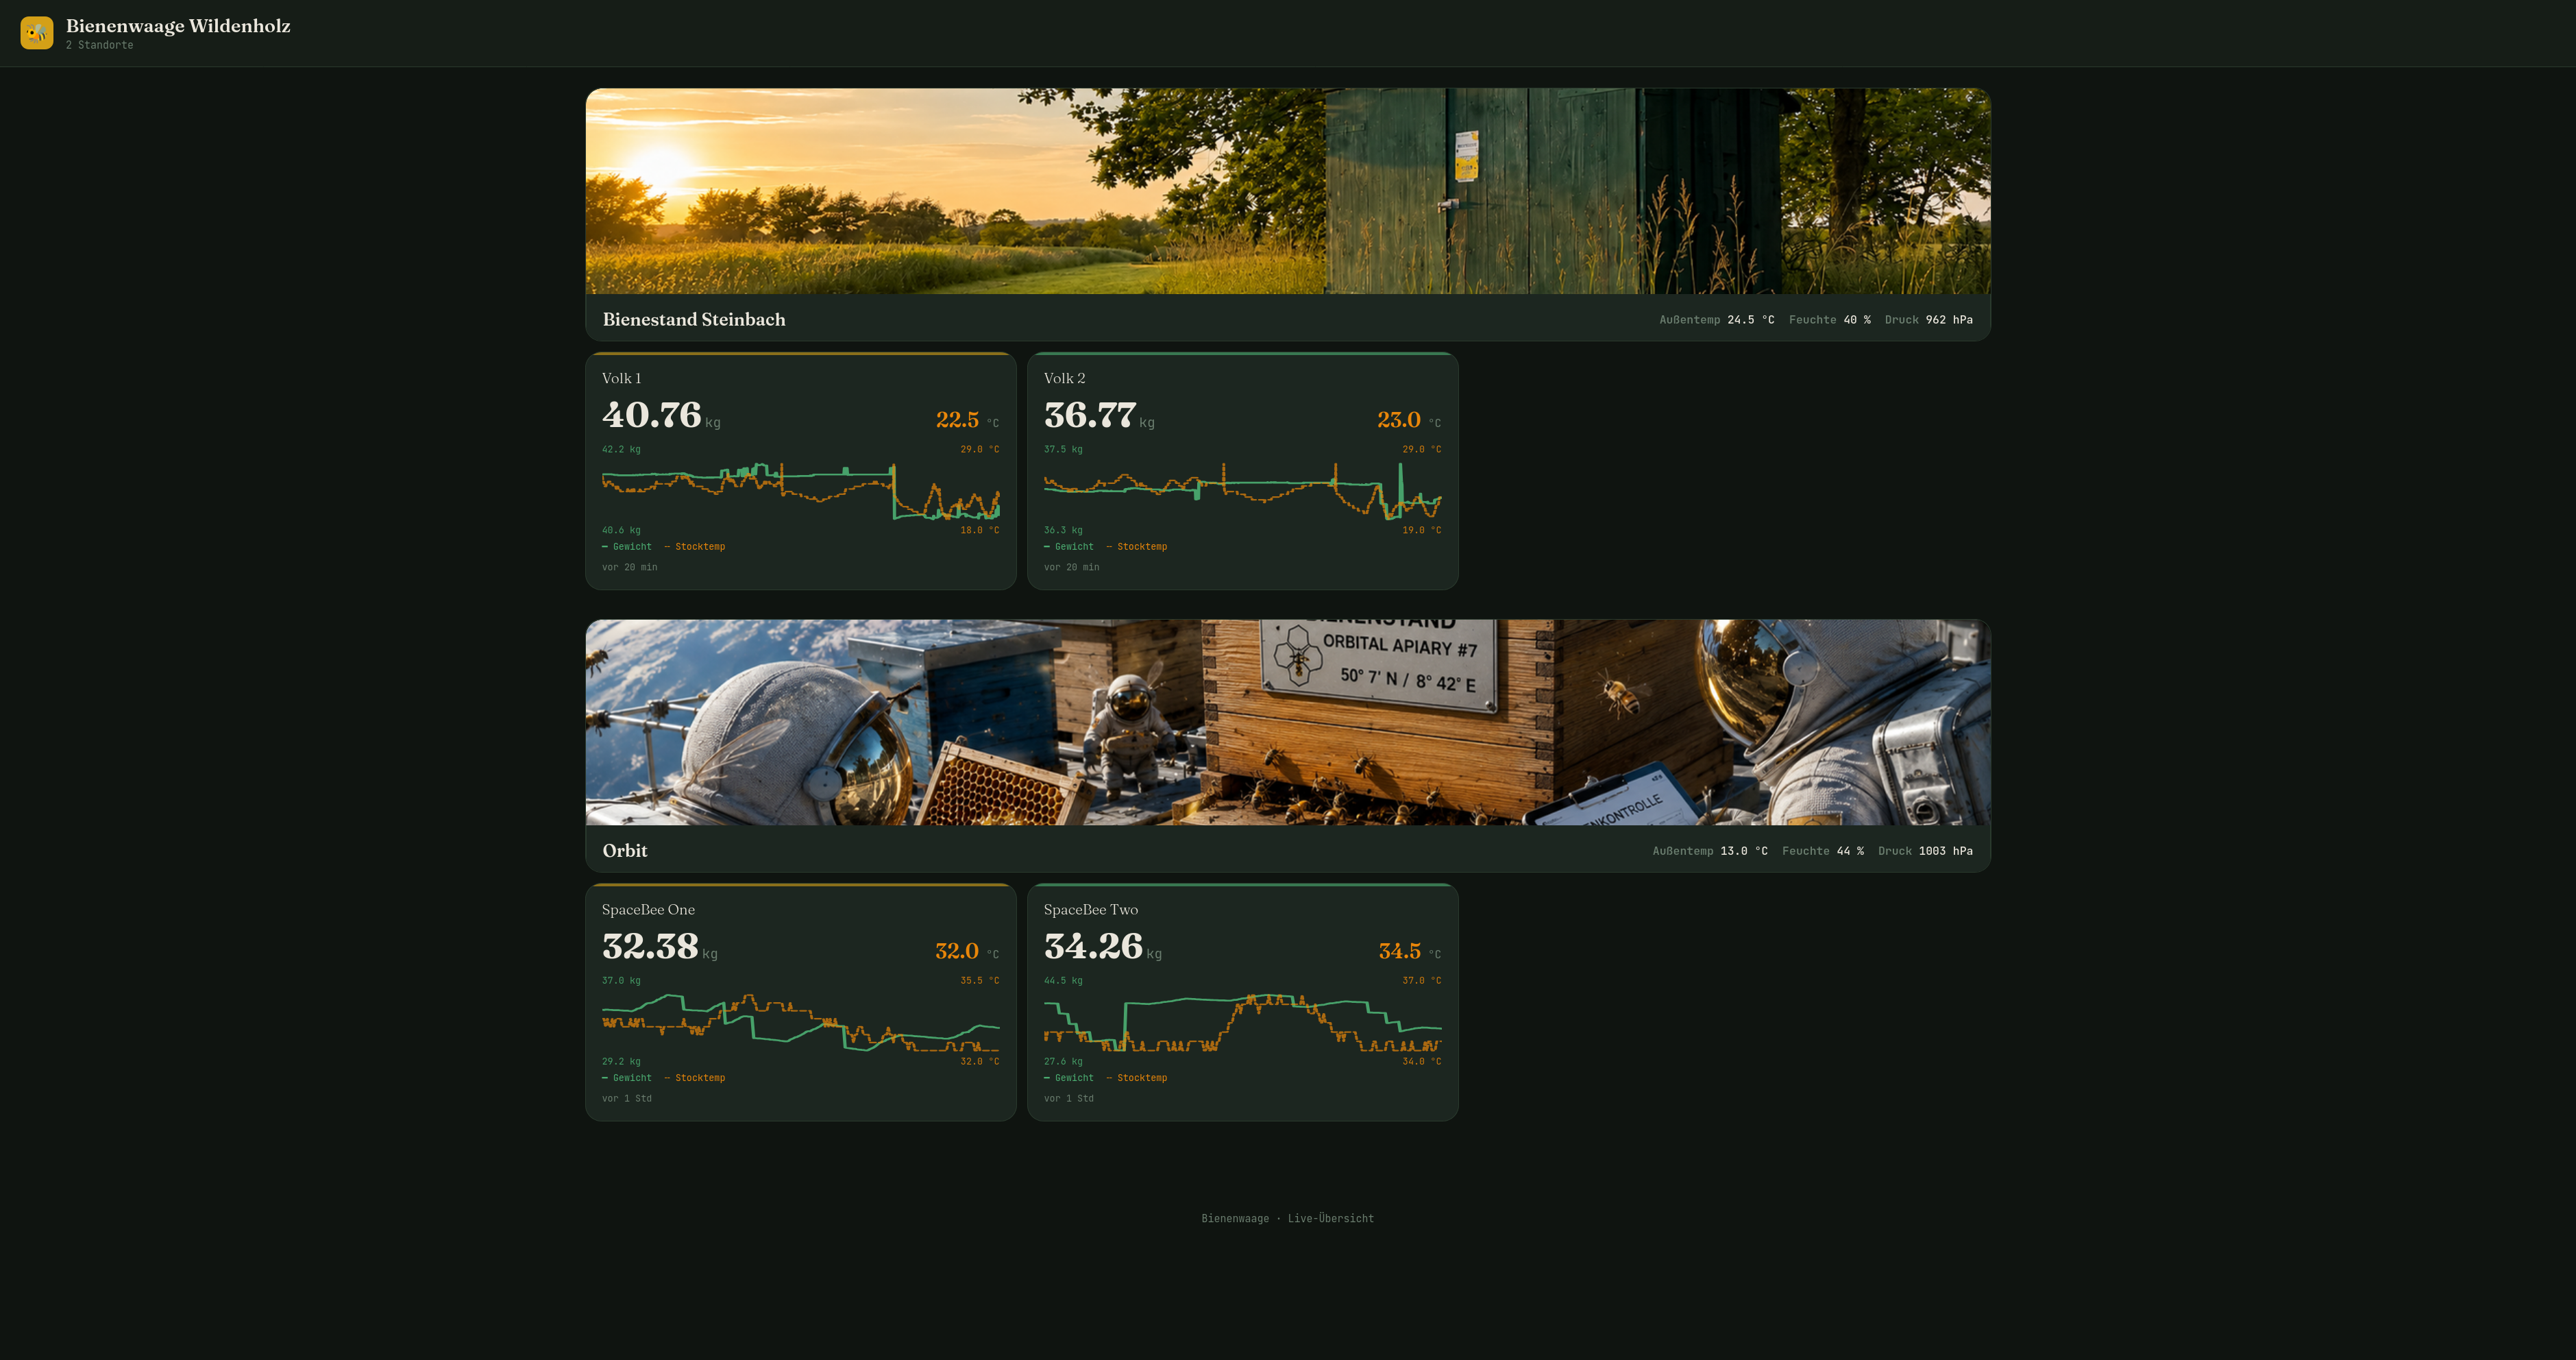The image size is (2576, 1360).
Task: Select Volk 1 chart bottom temp 18.0 °C
Action: (x=980, y=531)
